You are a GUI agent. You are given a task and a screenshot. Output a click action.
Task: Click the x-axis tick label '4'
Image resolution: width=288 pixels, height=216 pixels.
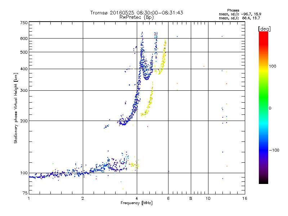tap(137, 198)
